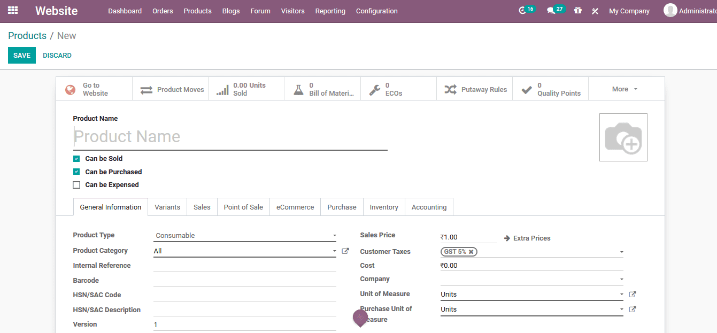Remove the GST 5% tax tag
Image resolution: width=717 pixels, height=333 pixels.
point(472,251)
